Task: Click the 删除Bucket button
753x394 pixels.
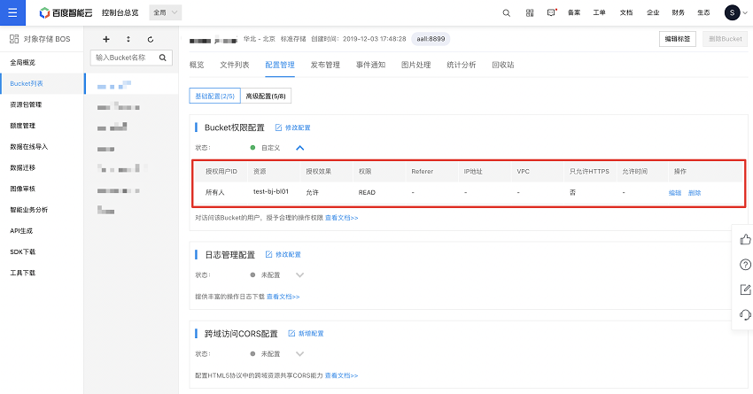Action: click(x=726, y=39)
